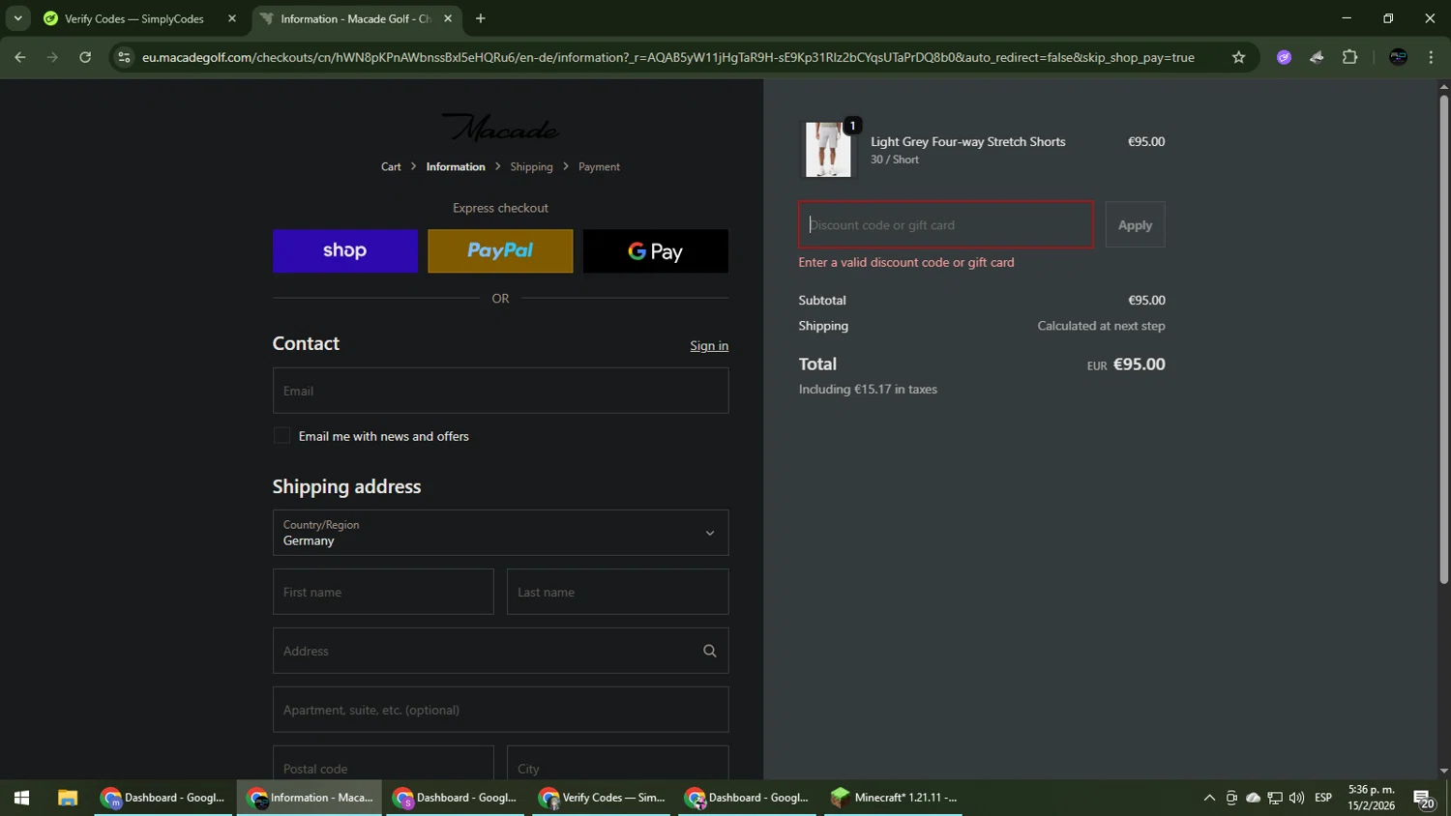Click the Macade logo
1451x816 pixels.
[x=500, y=128]
